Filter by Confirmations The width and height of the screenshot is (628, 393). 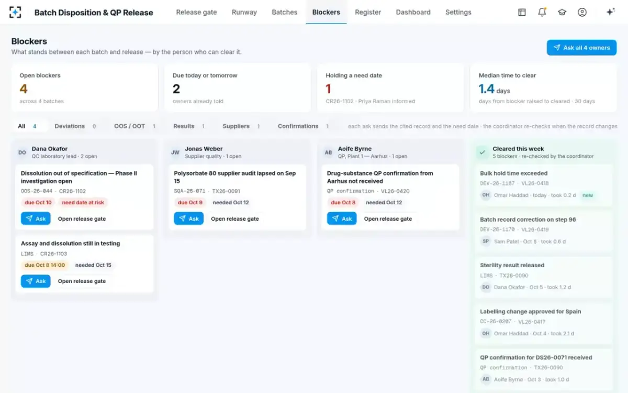(304, 126)
